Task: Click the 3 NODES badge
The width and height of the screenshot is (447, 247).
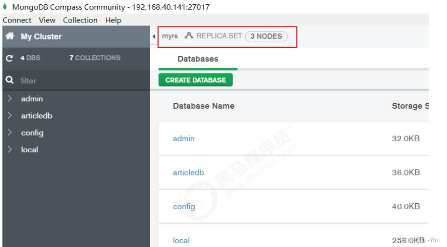Action: (x=266, y=37)
